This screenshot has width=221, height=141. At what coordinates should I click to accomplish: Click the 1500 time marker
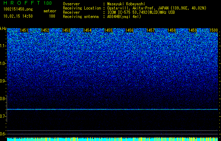(214, 30)
